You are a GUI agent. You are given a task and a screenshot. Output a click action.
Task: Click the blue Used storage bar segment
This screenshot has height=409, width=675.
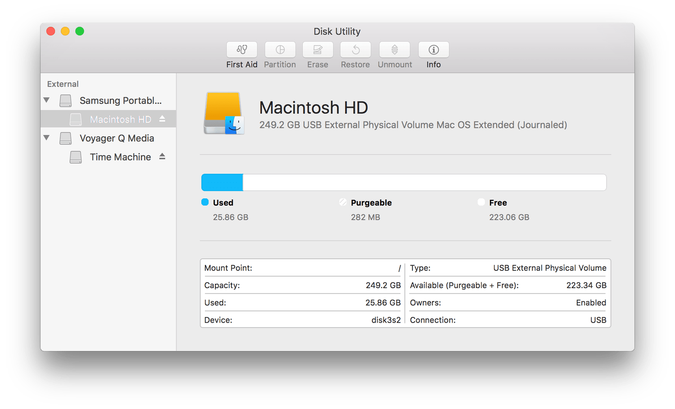pyautogui.click(x=222, y=183)
